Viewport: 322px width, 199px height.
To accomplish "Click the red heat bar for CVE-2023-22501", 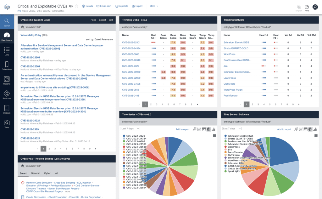I will tap(153, 42).
